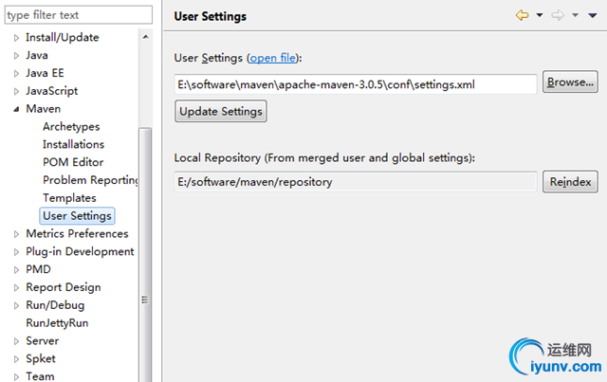Click the type filter text box
607x382 pixels.
[78, 15]
